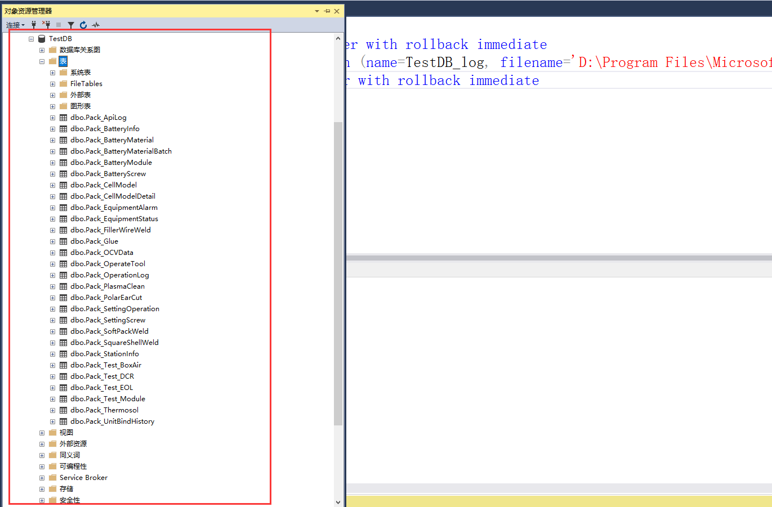Expand the 外部表 folder
This screenshot has width=772, height=507.
(52, 95)
